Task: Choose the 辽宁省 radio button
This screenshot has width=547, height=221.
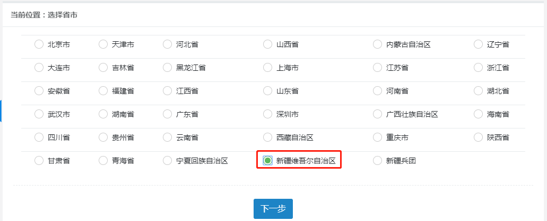Action: [478, 44]
